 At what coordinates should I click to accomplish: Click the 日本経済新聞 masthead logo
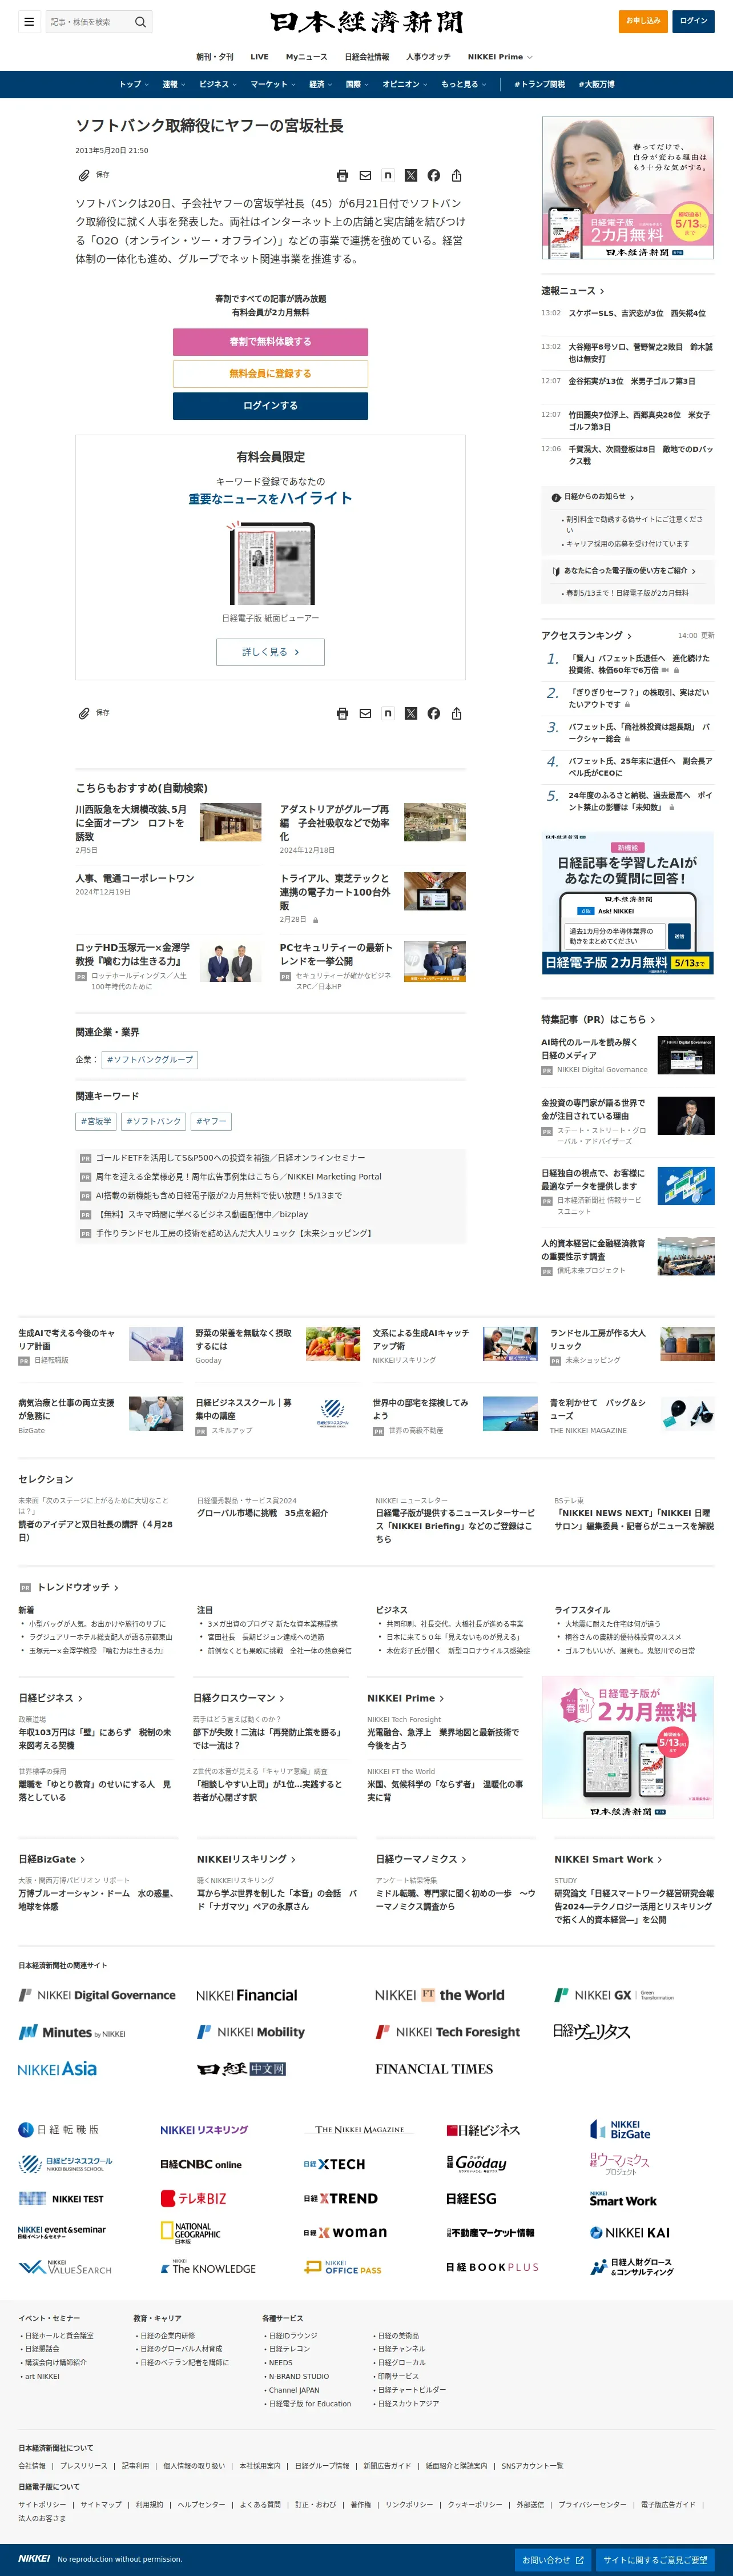[x=366, y=22]
